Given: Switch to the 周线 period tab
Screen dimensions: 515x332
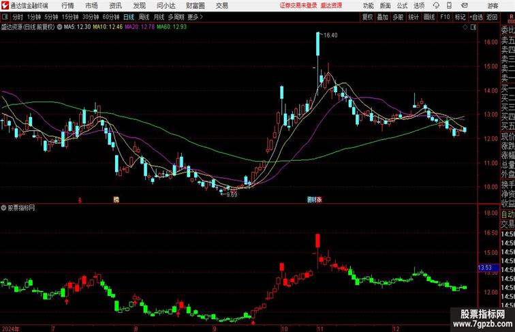Looking at the screenshot, I should point(144,17).
